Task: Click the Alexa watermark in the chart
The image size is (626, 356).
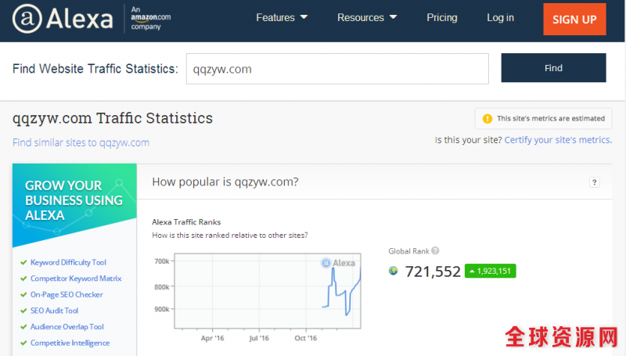Action: point(339,263)
